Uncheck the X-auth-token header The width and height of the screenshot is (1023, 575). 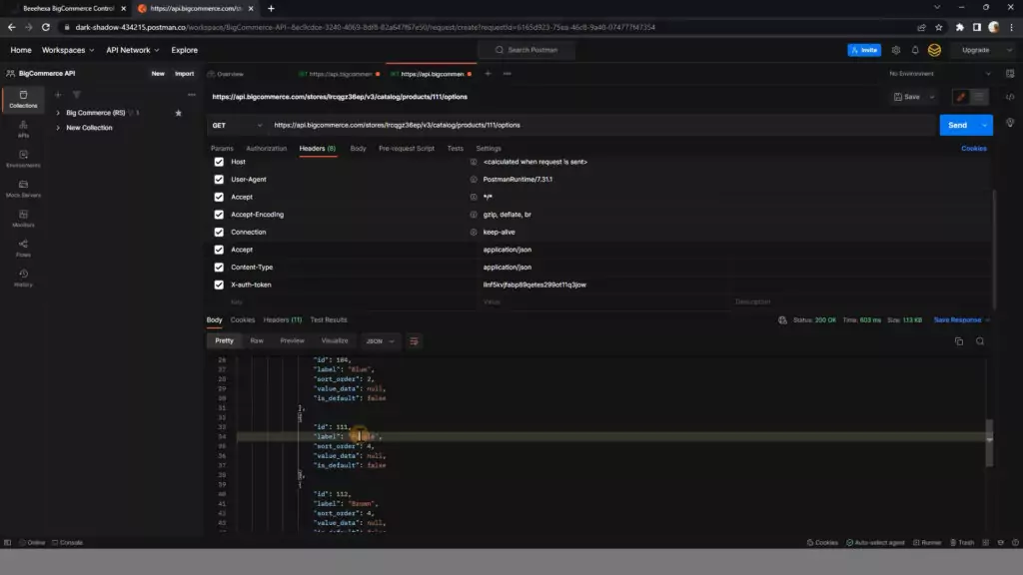tap(219, 284)
